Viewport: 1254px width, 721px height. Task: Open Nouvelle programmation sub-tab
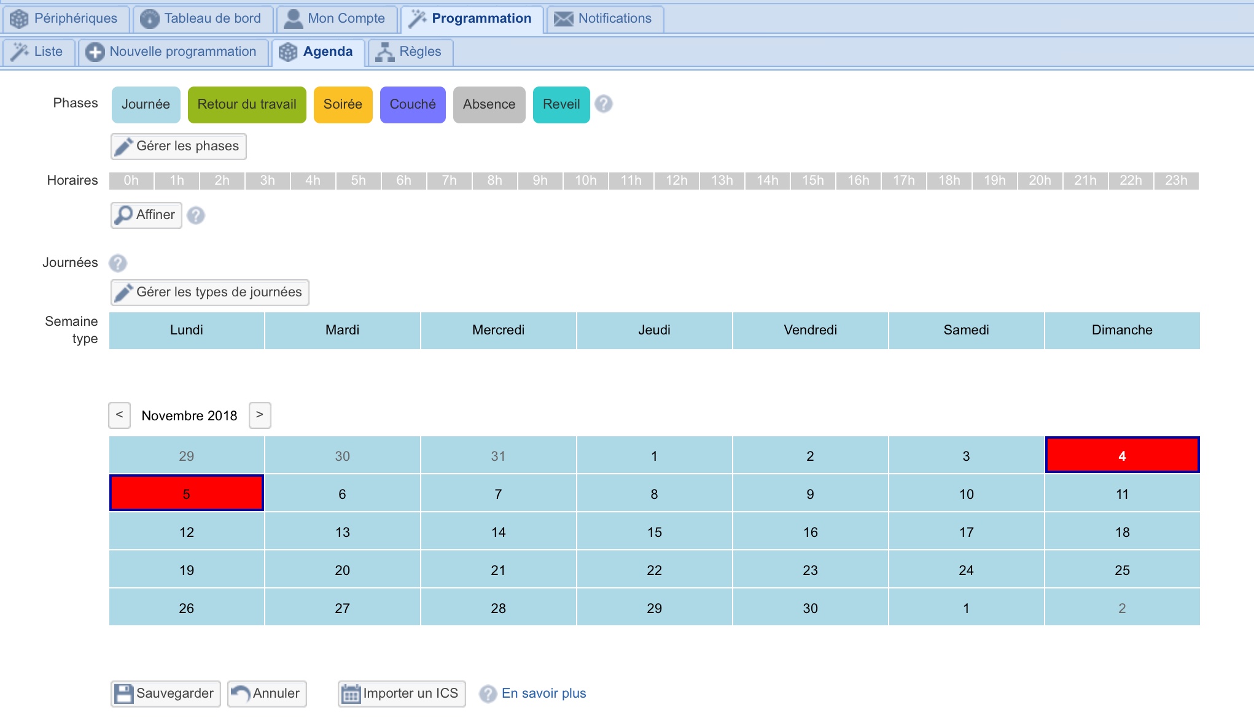[173, 52]
